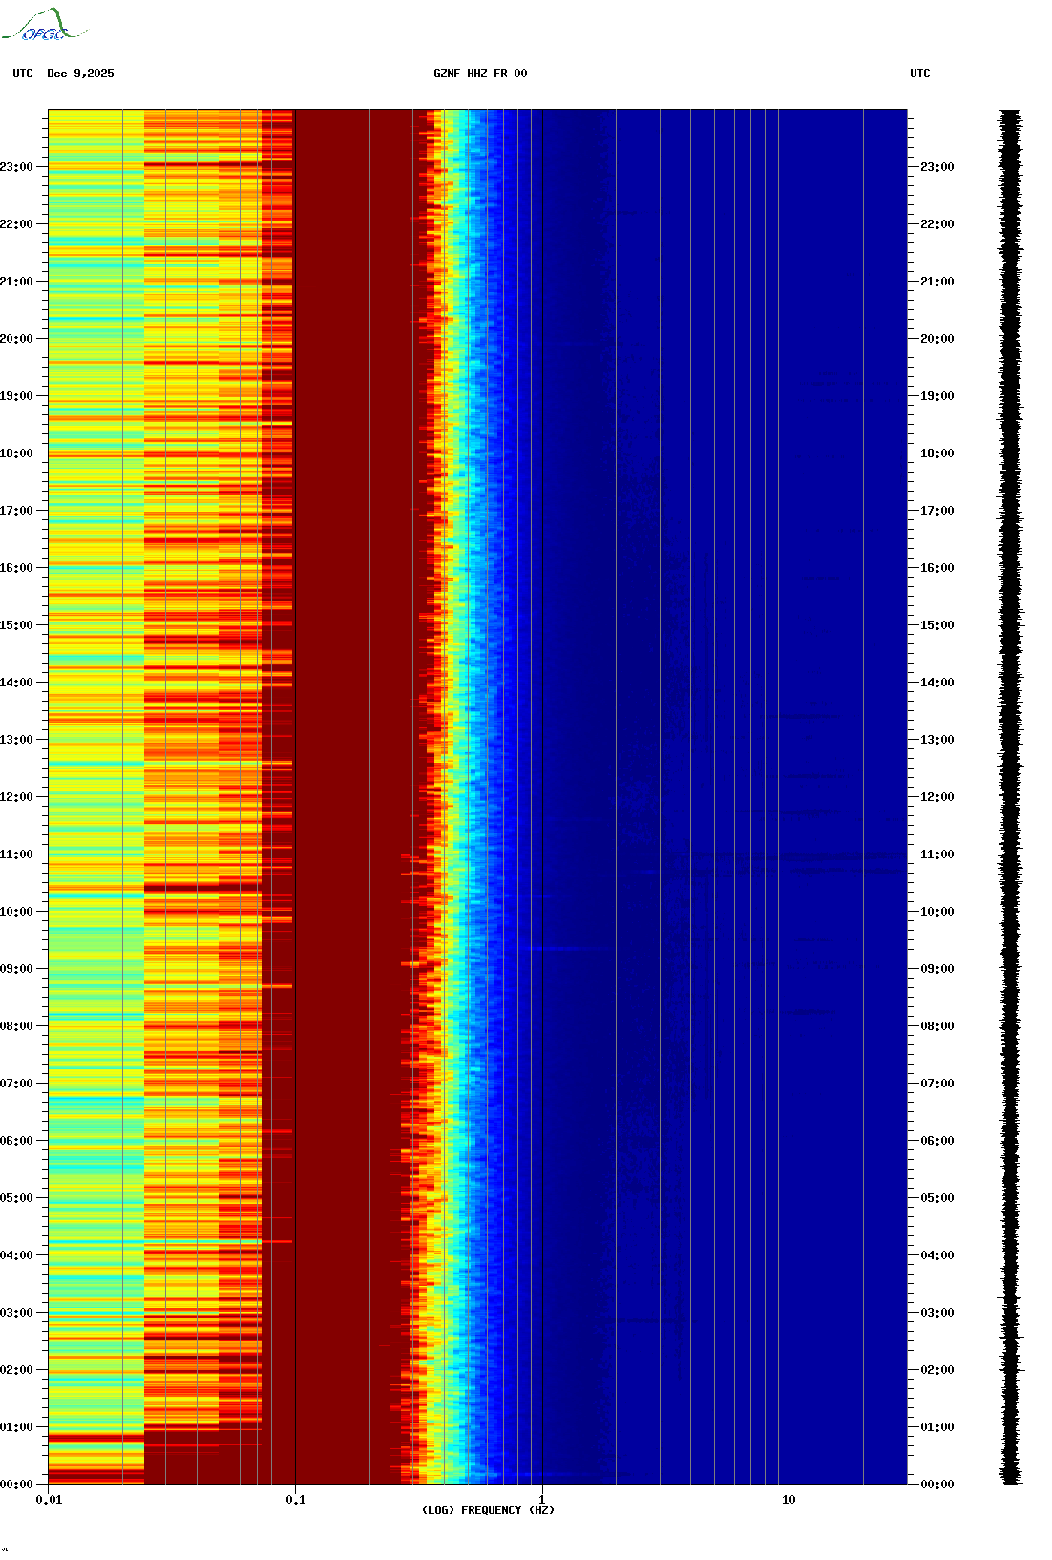The width and height of the screenshot is (1052, 1560).
Task: Click the 0.01 frequency tick label
Action: coord(49,1499)
